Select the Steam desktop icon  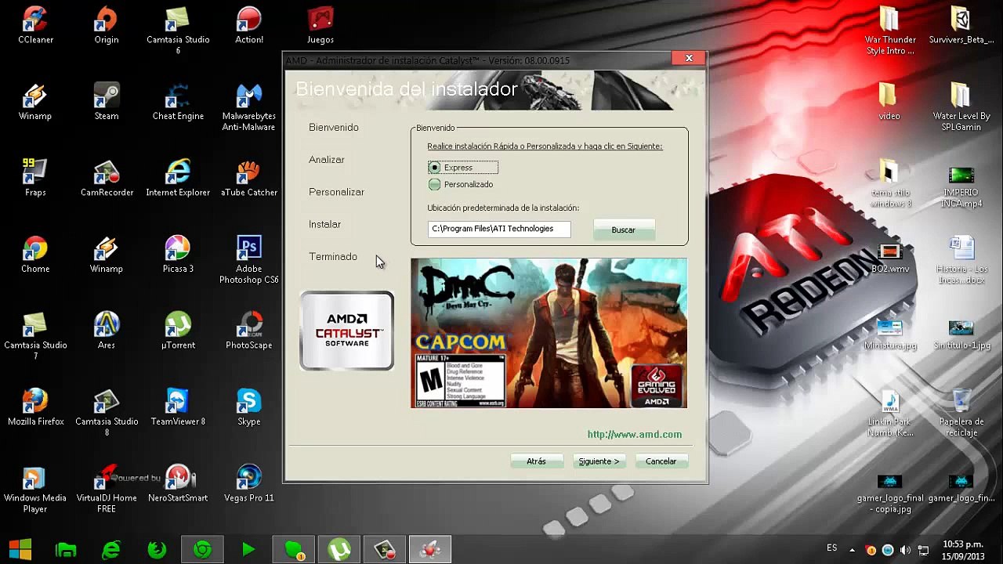point(107,102)
